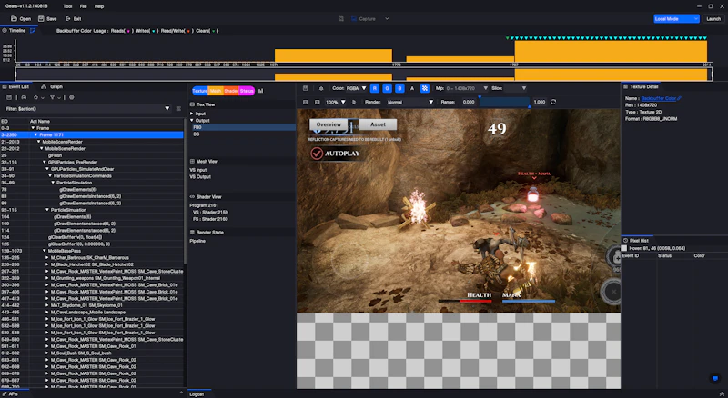Click the save texture icon in viewer toolbar
Image resolution: width=728 pixels, height=398 pixels.
pyautogui.click(x=305, y=88)
